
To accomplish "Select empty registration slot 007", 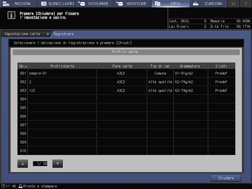I will [126, 125].
